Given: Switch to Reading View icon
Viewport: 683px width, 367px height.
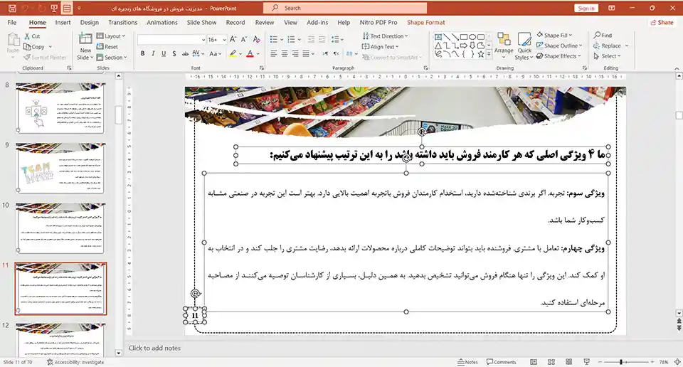Looking at the screenshot, I should click(x=569, y=362).
